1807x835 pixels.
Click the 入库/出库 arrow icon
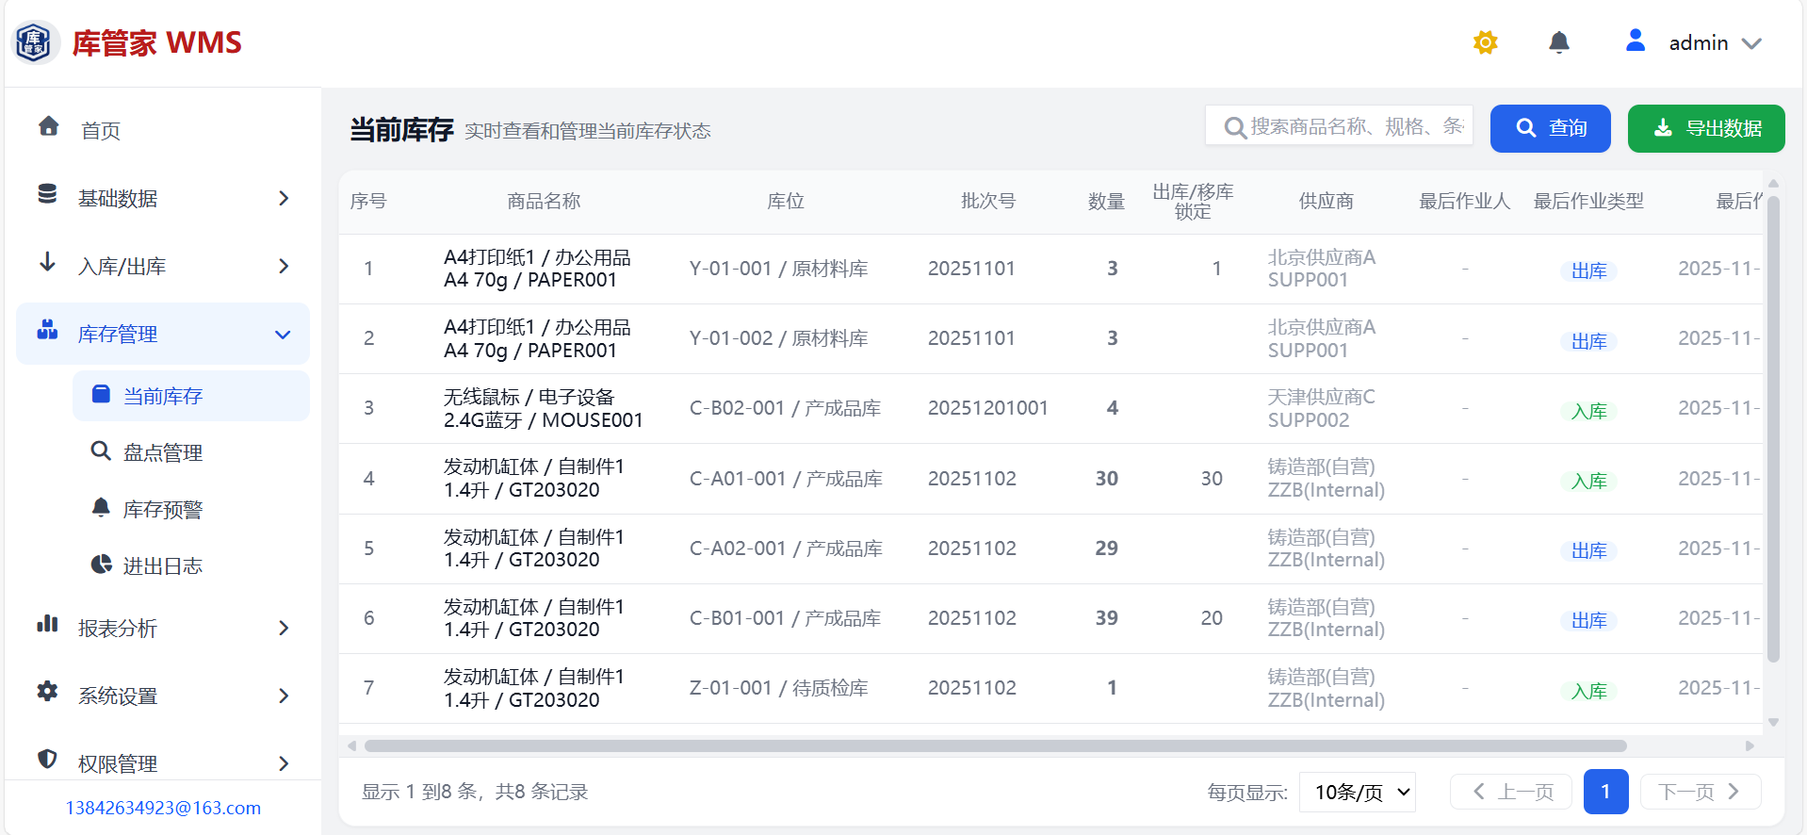(47, 262)
